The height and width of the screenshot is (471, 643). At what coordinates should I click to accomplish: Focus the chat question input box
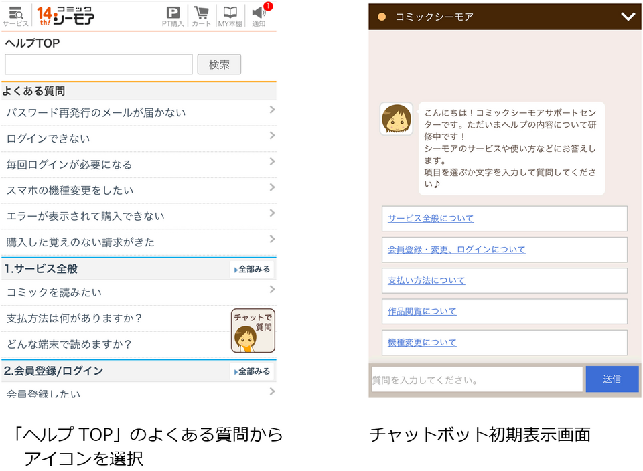(x=476, y=379)
